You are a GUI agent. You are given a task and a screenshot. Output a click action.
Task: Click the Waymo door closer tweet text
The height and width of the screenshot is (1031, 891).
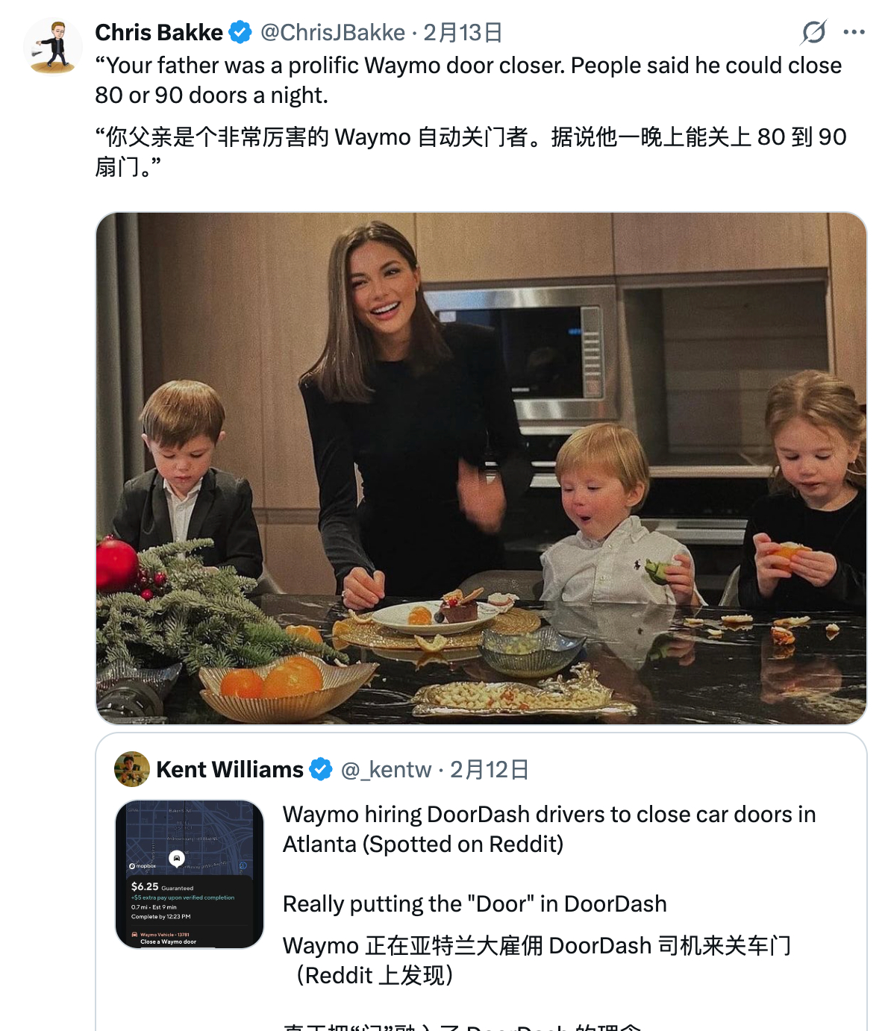pos(469,80)
